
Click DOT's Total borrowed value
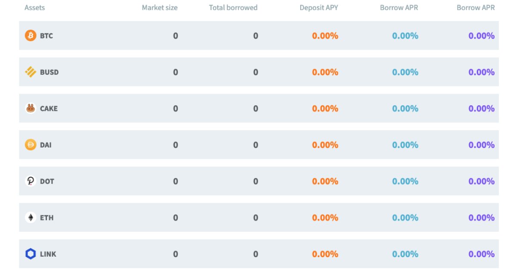255,181
